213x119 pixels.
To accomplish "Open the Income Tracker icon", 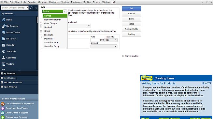I will 4,33.
